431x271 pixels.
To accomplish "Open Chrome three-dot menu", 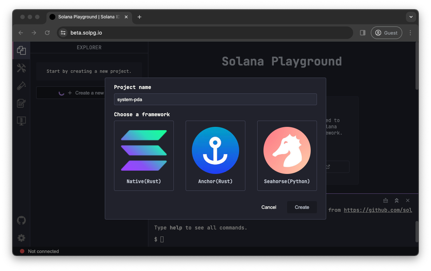I will [x=410, y=33].
